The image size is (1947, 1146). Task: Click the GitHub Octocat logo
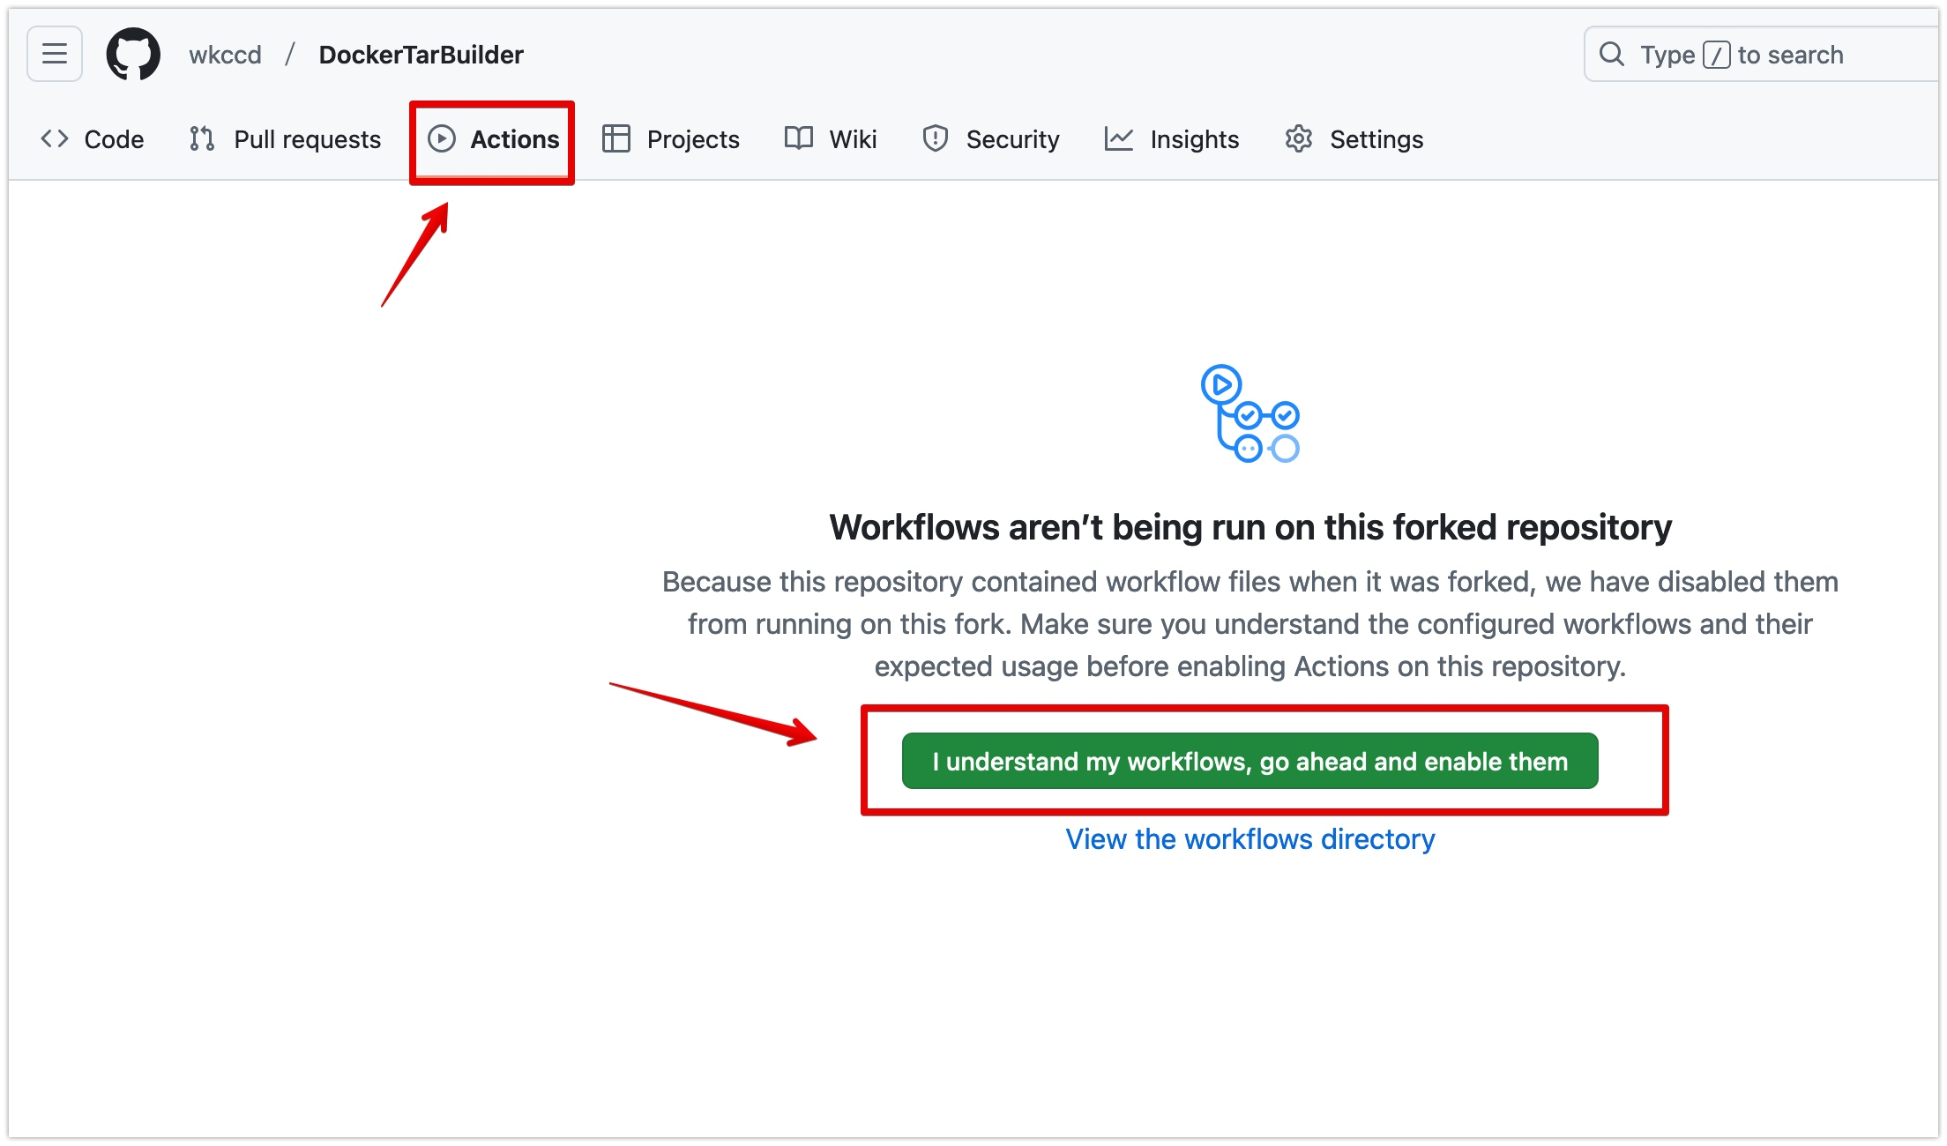point(133,54)
